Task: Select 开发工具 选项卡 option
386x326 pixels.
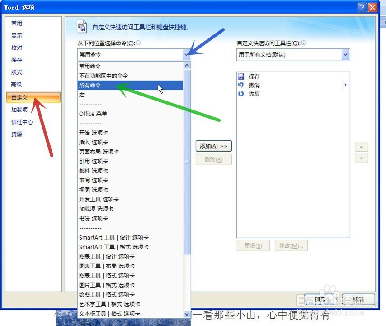Action: [x=130, y=199]
